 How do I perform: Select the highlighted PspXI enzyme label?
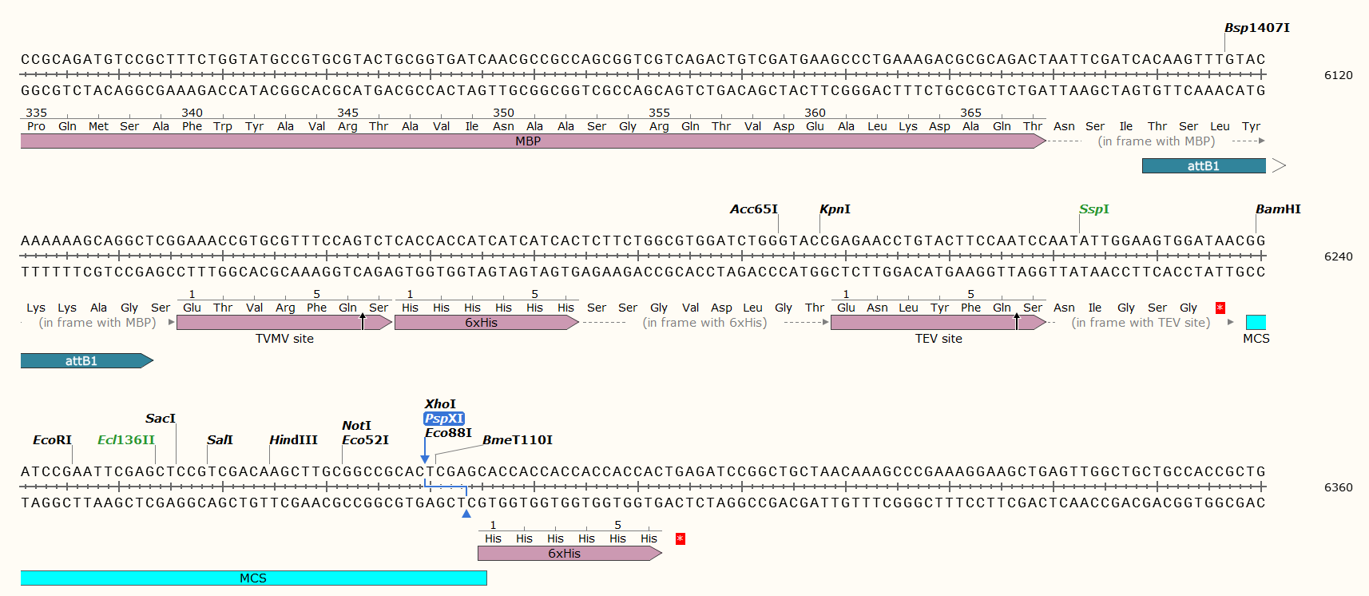pyautogui.click(x=443, y=419)
